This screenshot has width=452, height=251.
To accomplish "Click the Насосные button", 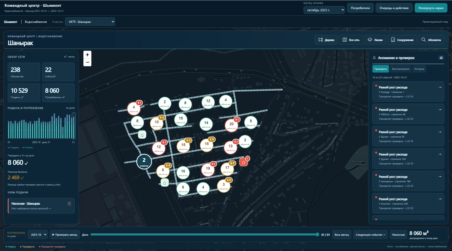I will [x=399, y=235].
